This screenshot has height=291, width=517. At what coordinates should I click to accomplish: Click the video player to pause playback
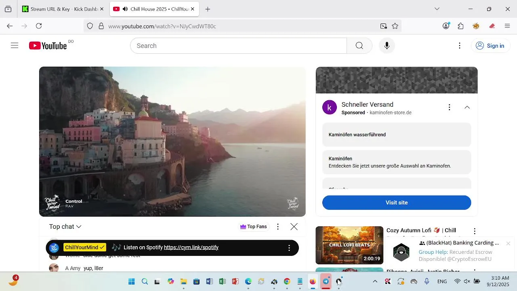pyautogui.click(x=172, y=141)
